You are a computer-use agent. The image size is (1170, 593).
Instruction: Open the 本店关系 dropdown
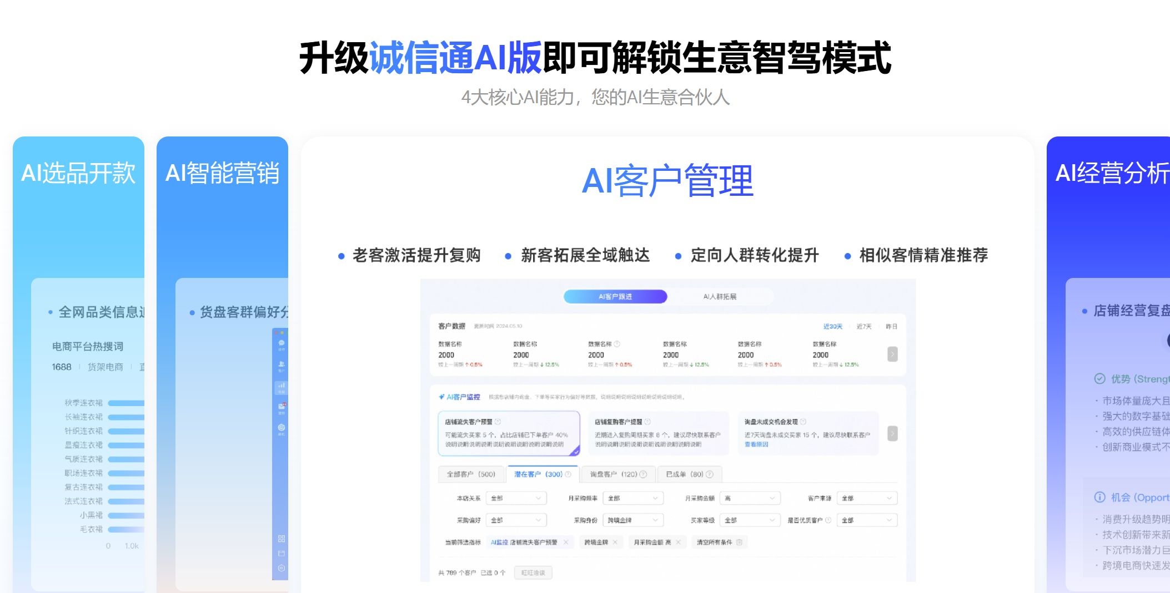pyautogui.click(x=516, y=498)
